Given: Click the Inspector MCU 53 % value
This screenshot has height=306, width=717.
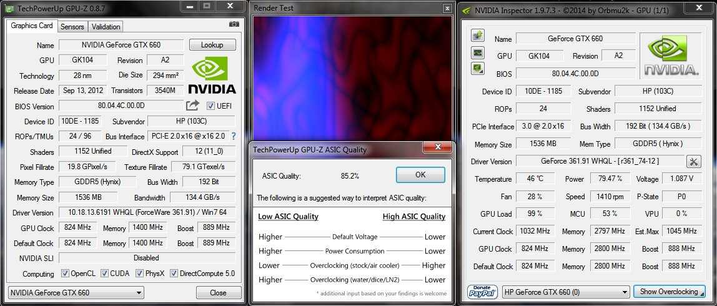Looking at the screenshot, I should [x=610, y=213].
